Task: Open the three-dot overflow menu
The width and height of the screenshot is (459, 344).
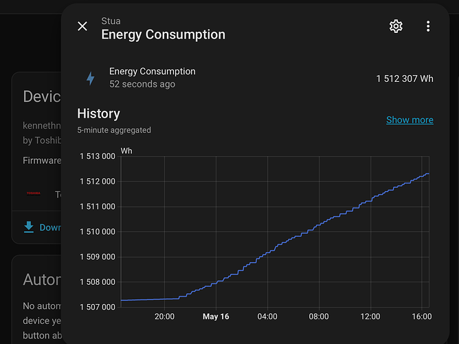Action: pyautogui.click(x=428, y=26)
